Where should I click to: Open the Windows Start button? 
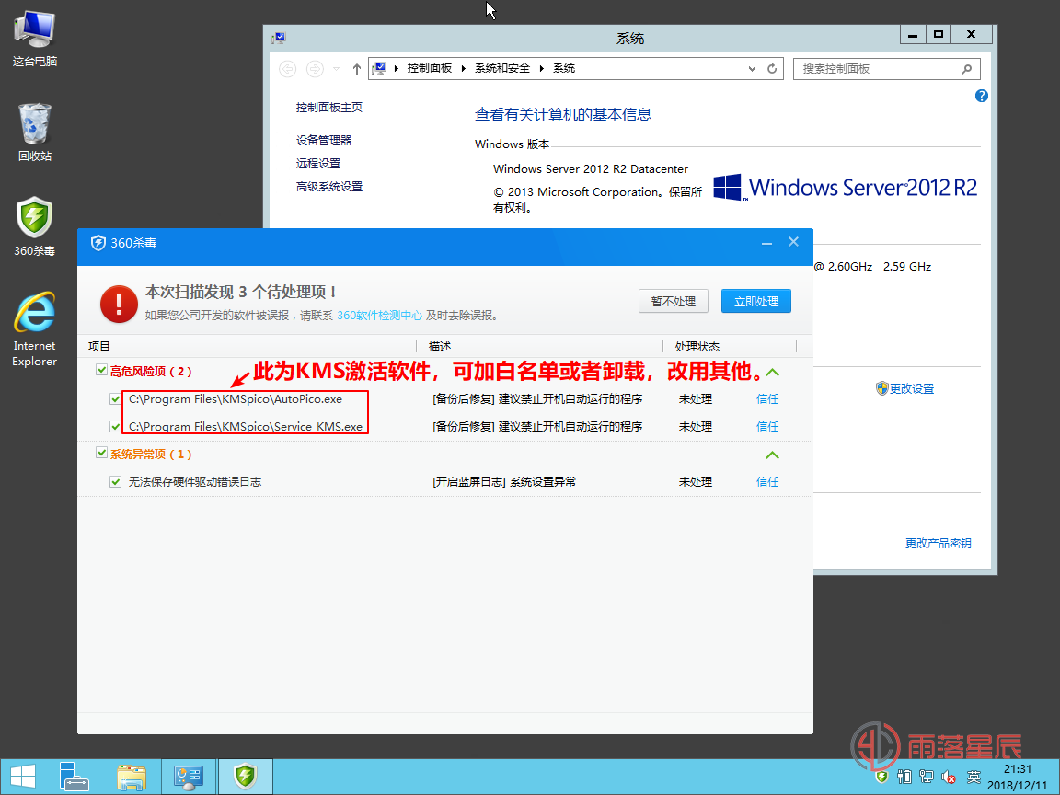click(22, 777)
